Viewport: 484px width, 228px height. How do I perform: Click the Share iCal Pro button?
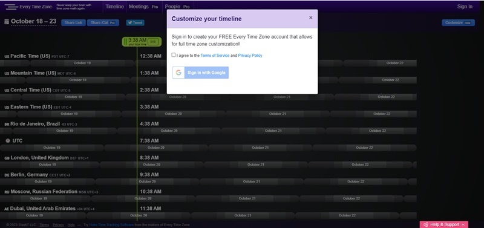[x=103, y=23]
